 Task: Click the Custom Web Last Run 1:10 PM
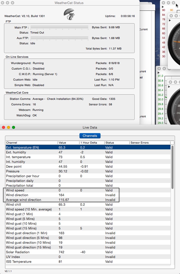[x=114, y=80]
